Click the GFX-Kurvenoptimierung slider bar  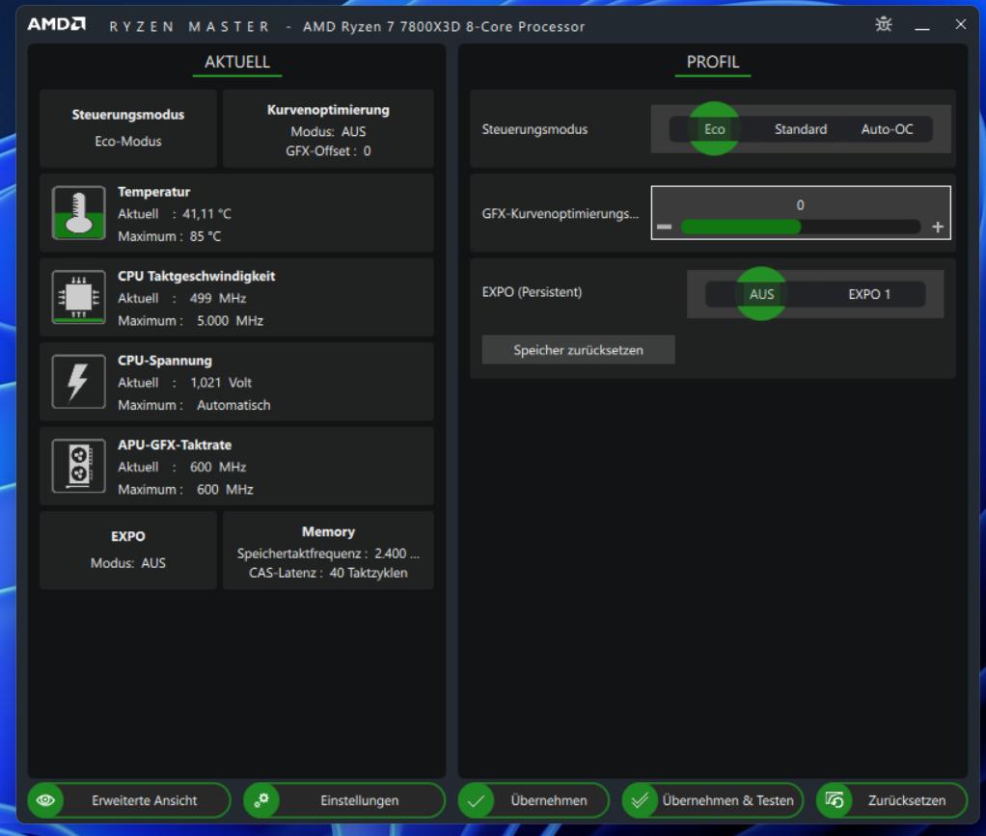point(801,227)
